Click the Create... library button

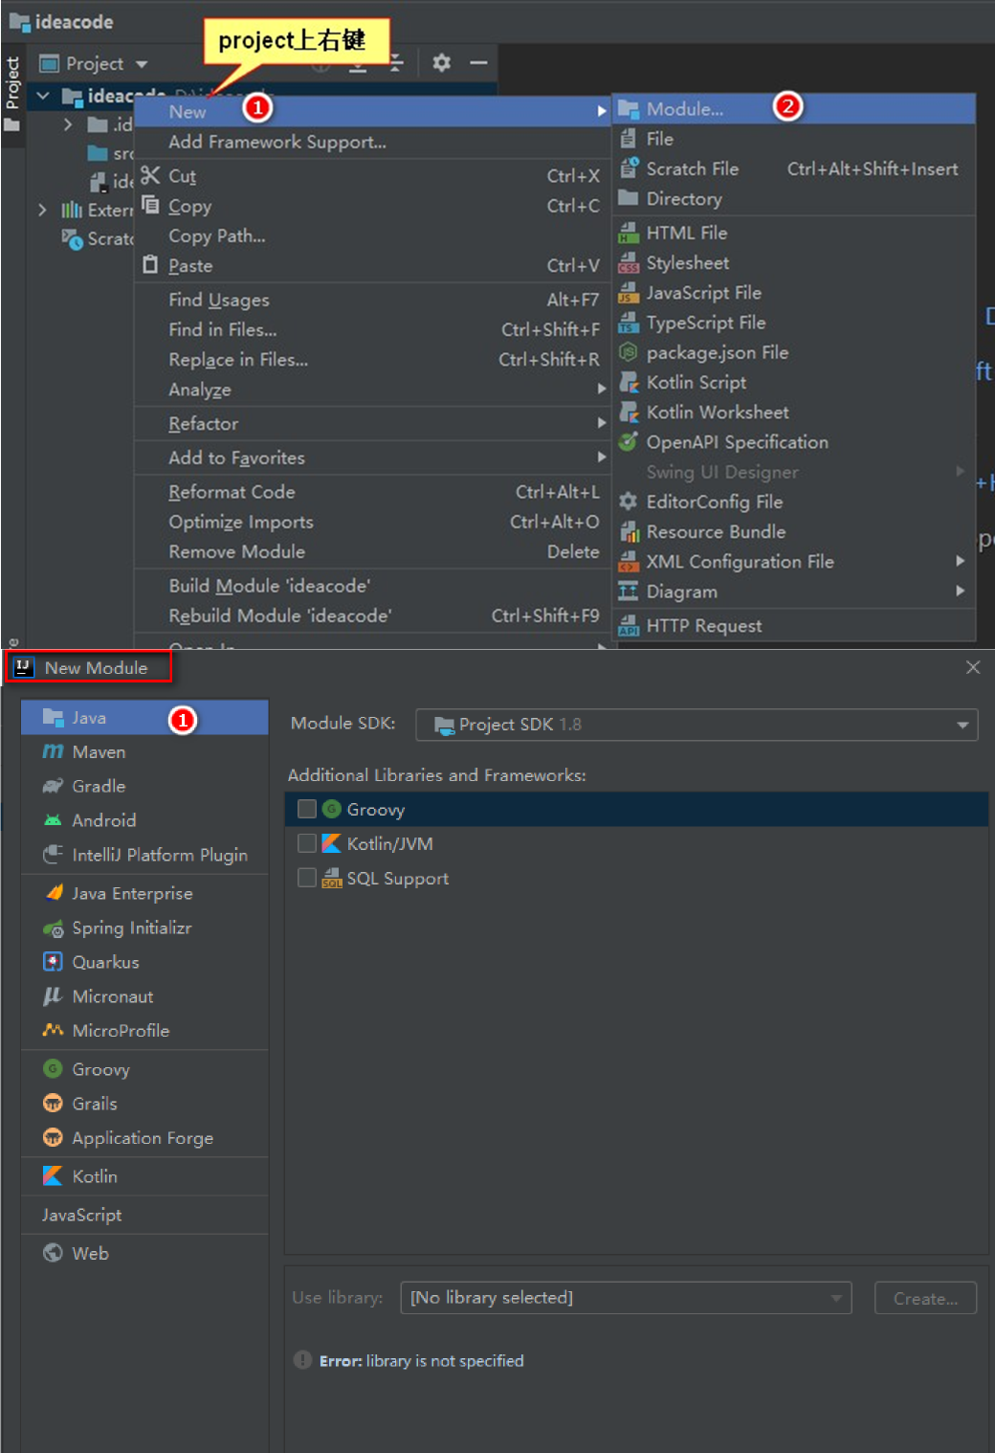pos(925,1298)
